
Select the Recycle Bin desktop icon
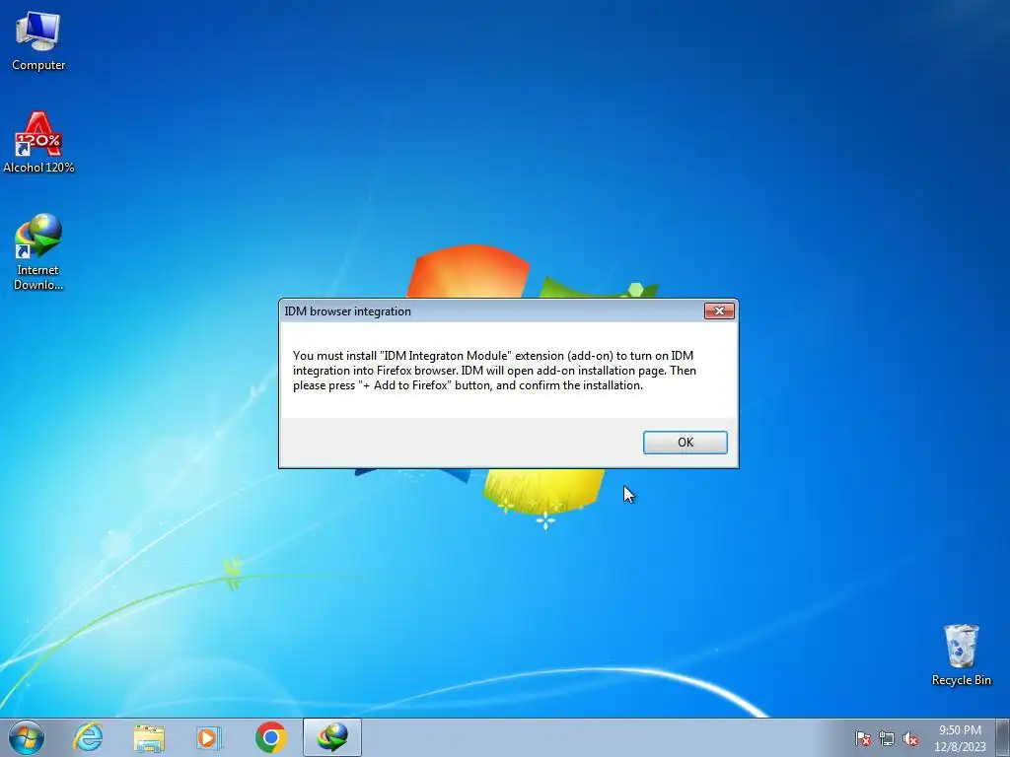coord(961,654)
